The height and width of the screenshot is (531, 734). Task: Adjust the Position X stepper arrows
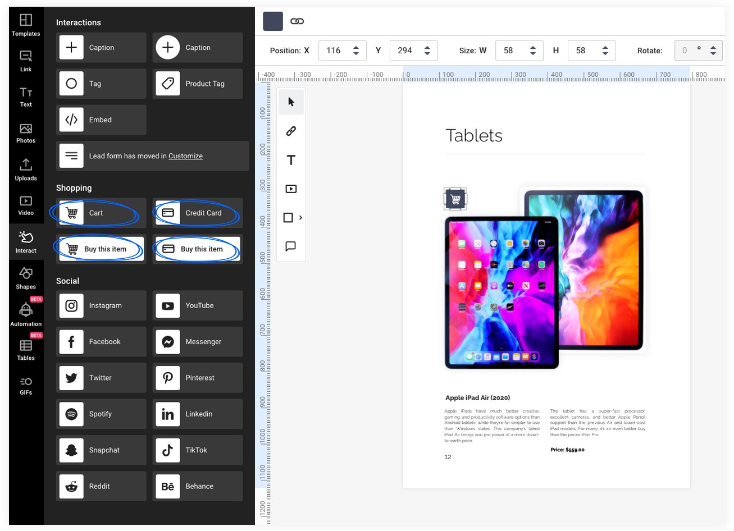pyautogui.click(x=356, y=51)
